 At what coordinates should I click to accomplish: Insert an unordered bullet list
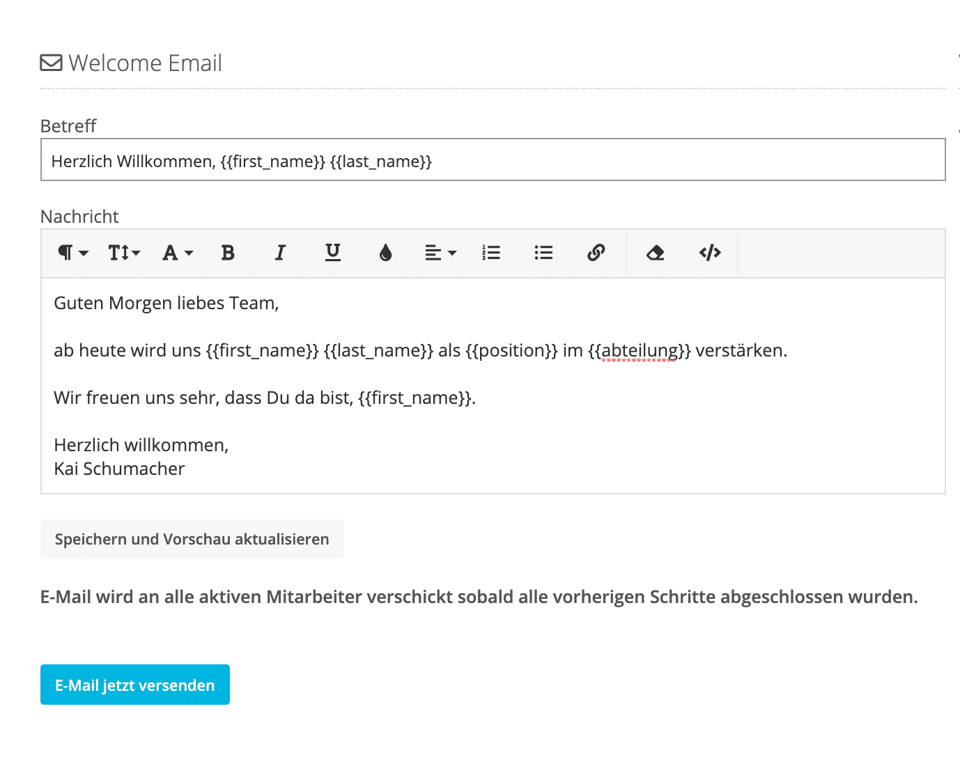[x=543, y=253]
